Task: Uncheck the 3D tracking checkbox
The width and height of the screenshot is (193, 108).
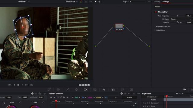Action: (x=103, y=97)
